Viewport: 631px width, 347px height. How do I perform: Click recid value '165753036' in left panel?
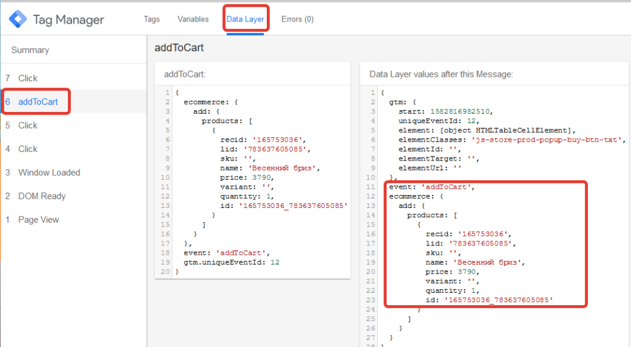tap(279, 140)
